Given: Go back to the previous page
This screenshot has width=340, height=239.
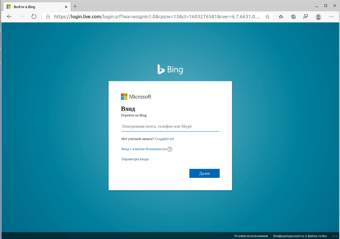Looking at the screenshot, I should point(9,17).
